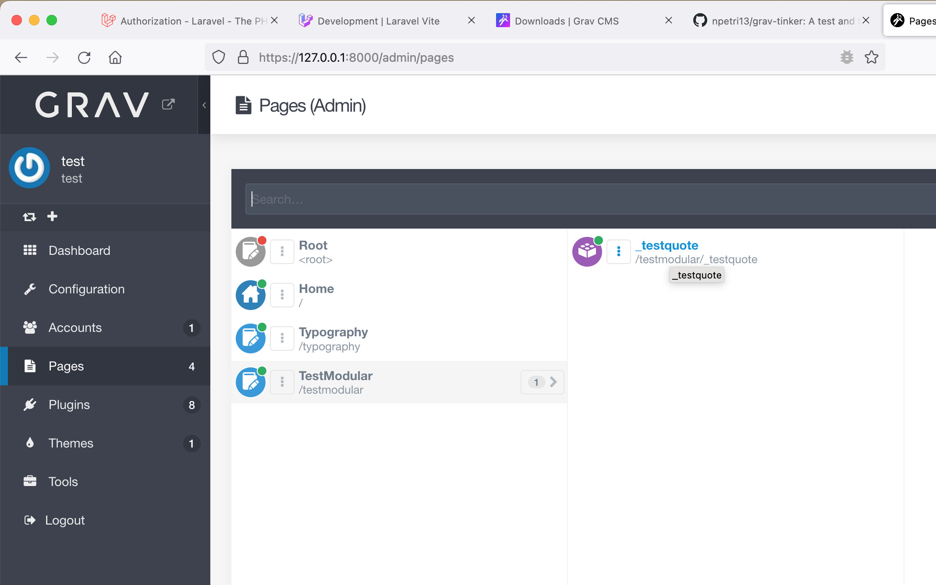The width and height of the screenshot is (936, 585).
Task: Click the clear cache arrows icon
Action: (29, 217)
